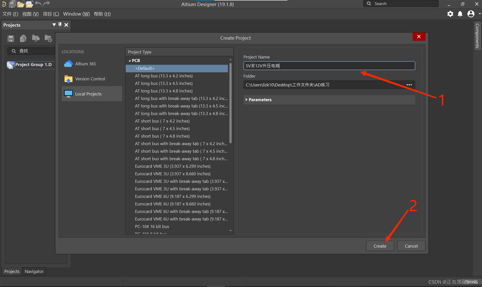
Task: Click the undo arrow in title bar
Action: 38,4
